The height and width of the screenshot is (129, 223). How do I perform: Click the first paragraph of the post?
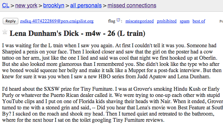tap(112, 61)
